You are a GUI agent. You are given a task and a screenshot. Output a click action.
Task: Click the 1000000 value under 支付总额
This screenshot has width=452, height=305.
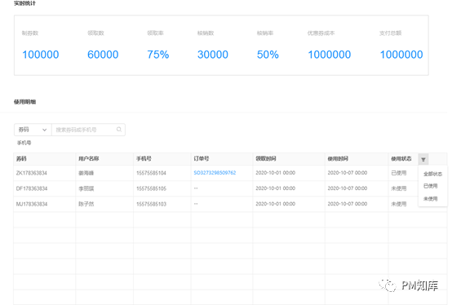(401, 55)
